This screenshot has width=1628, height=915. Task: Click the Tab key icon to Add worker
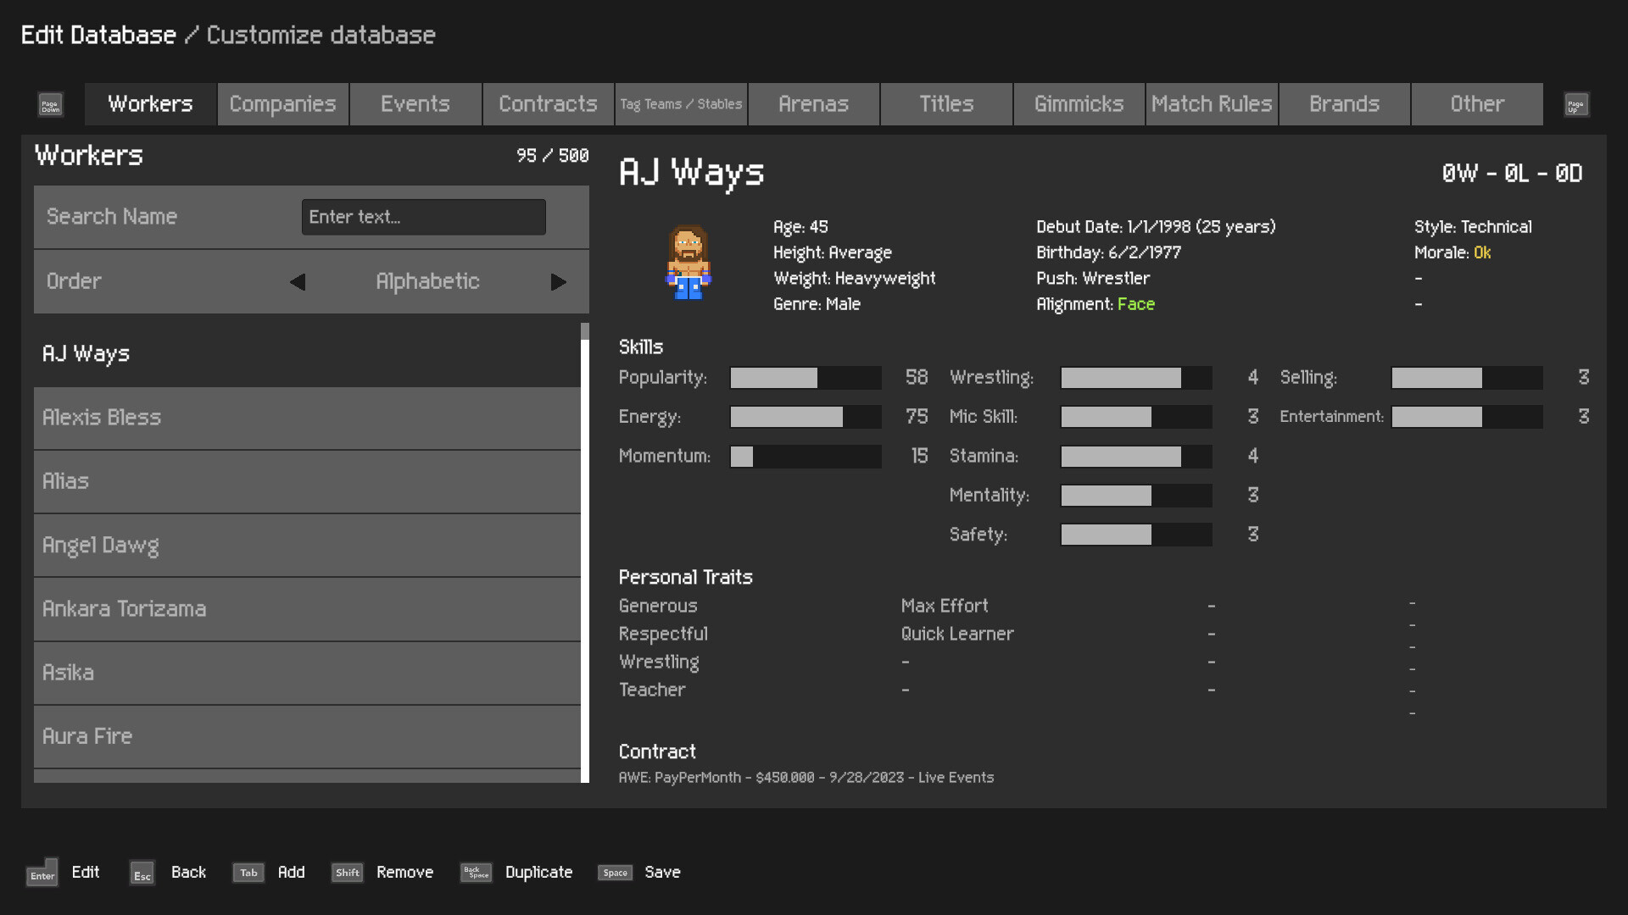[248, 873]
